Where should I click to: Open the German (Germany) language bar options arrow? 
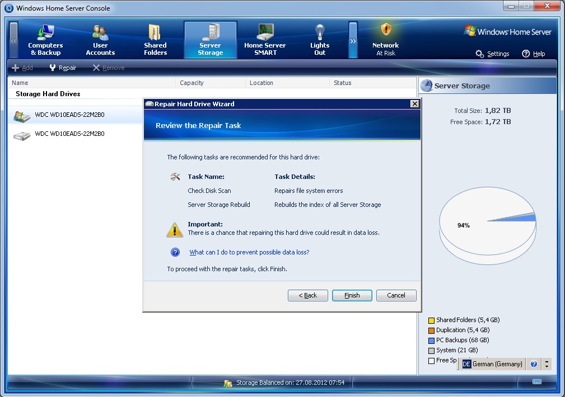point(547,364)
